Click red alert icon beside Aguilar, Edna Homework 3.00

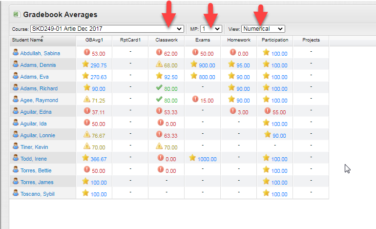click(x=232, y=111)
